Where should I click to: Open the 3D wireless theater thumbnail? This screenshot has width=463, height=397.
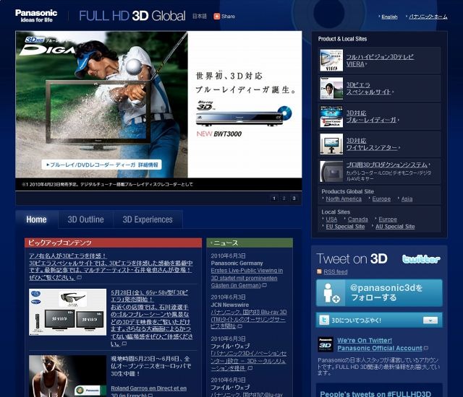[x=331, y=144]
